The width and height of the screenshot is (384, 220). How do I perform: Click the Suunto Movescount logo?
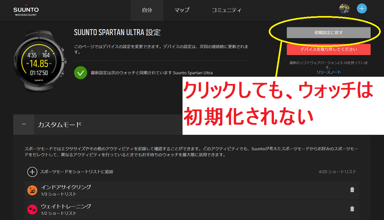coord(26,10)
